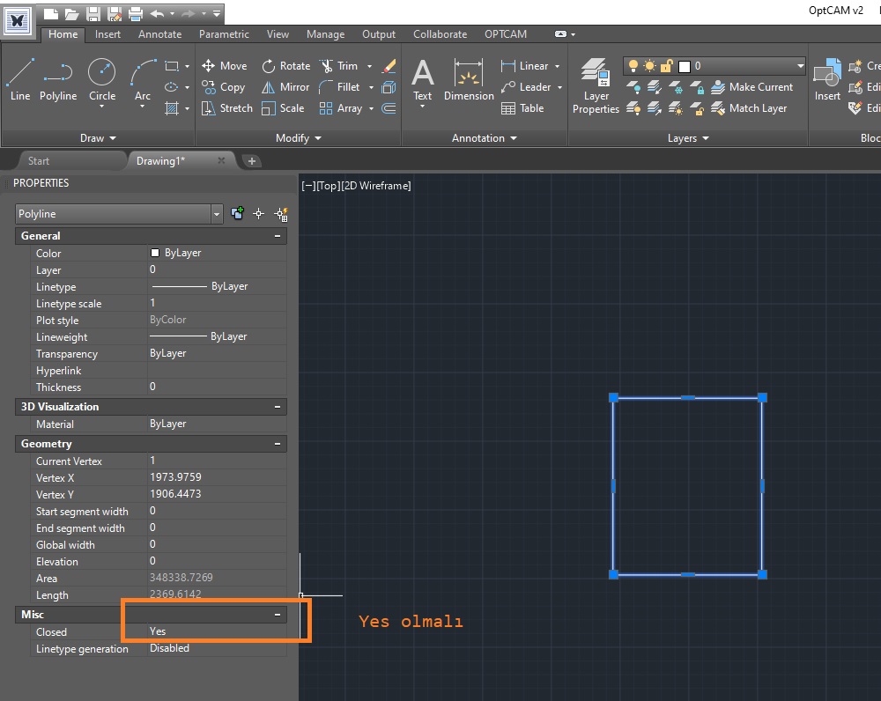Click the Match Layer button
881x701 pixels.
(x=749, y=108)
